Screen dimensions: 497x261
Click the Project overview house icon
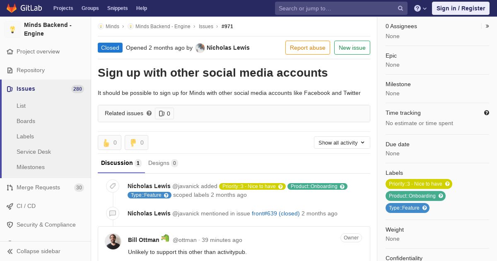[x=10, y=52]
